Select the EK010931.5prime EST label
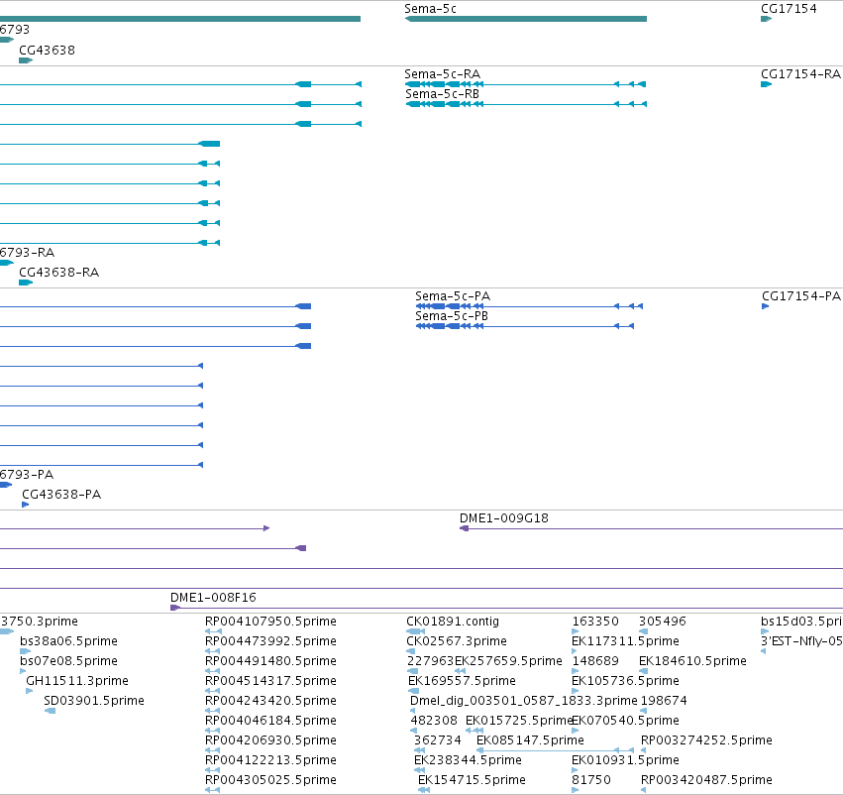This screenshot has height=795, width=843. point(625,760)
